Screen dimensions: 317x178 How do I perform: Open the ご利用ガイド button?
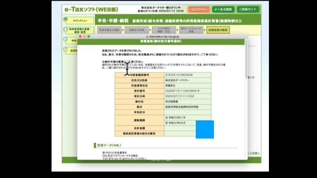248,9
